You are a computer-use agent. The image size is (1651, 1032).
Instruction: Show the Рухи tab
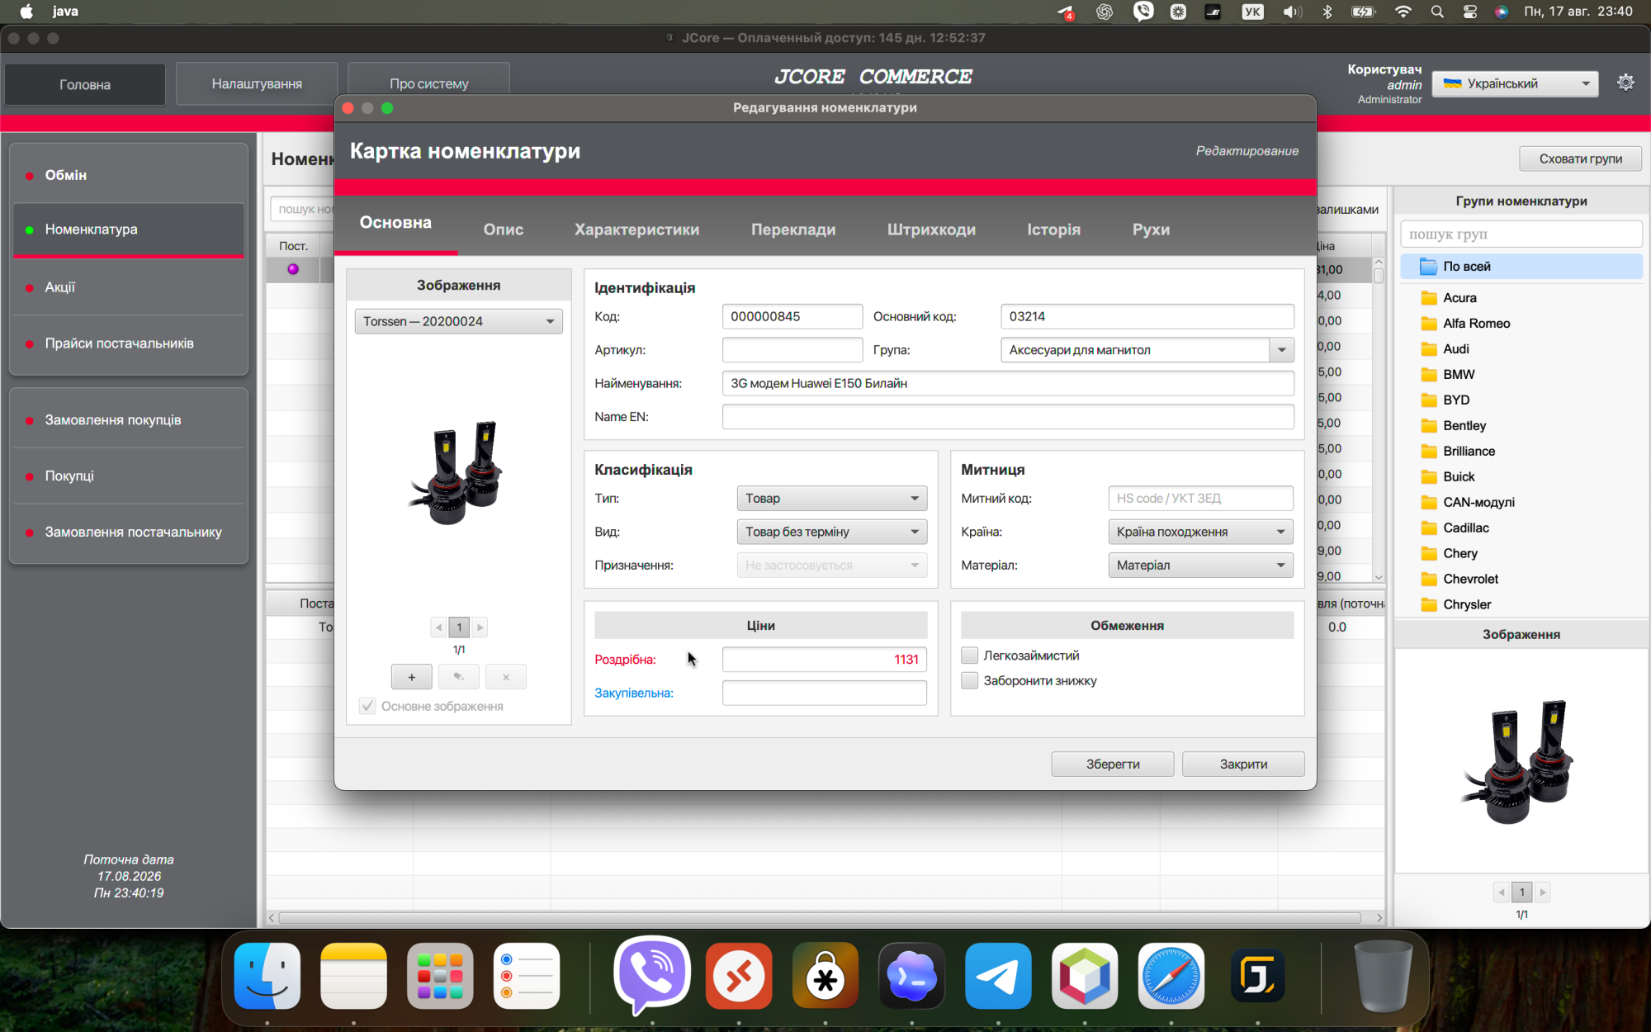1151,230
